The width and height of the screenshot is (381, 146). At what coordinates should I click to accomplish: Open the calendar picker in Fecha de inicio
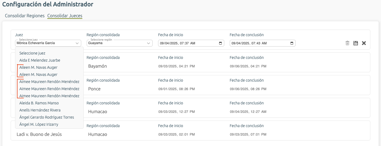(x=220, y=43)
